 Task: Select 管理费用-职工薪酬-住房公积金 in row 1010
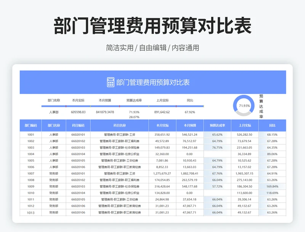tap(119, 193)
